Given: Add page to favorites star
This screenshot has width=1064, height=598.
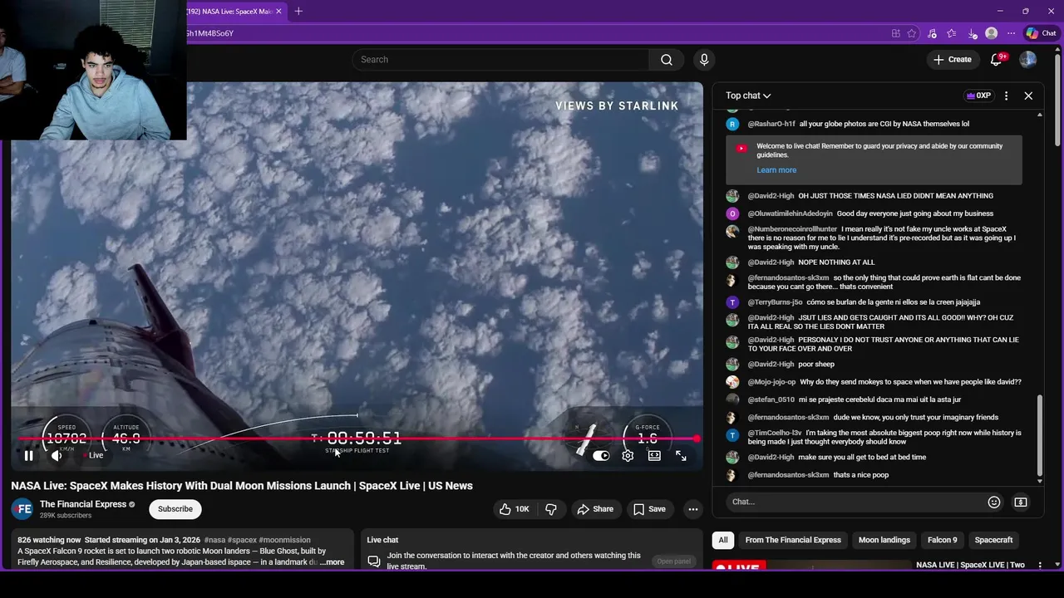Looking at the screenshot, I should (x=912, y=33).
